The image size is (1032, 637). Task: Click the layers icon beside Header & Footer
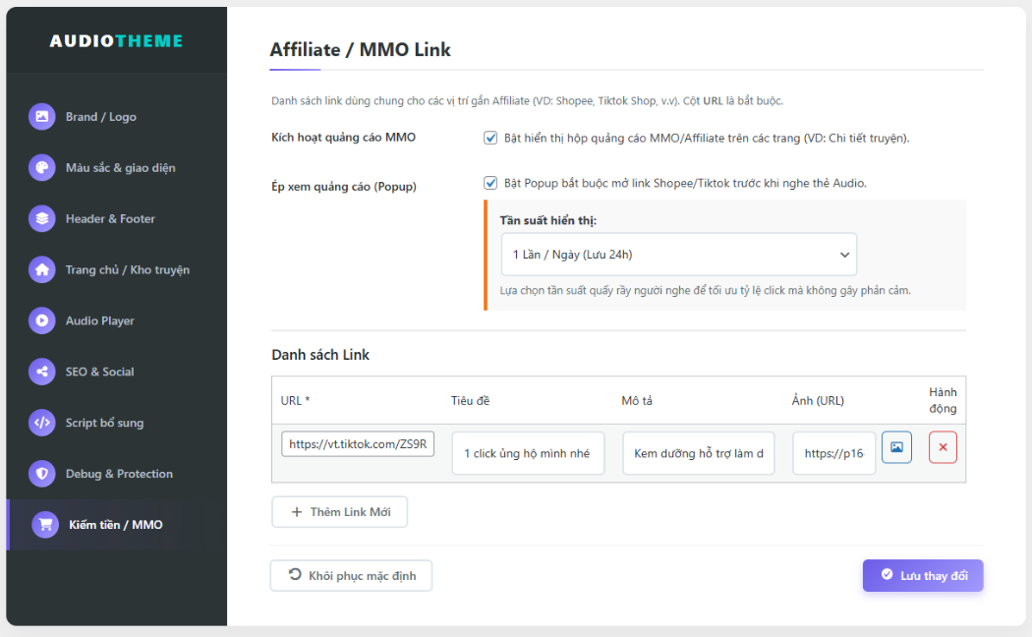41,219
